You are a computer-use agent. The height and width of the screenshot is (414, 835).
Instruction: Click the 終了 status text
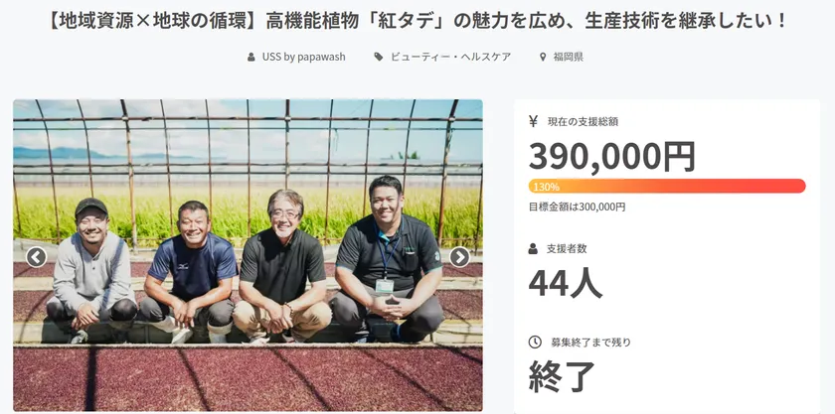pos(562,376)
